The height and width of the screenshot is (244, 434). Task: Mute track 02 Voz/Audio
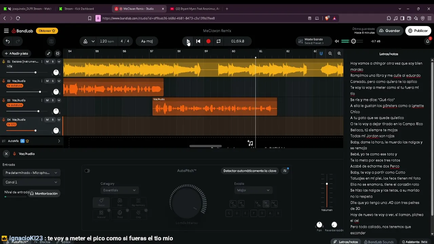pyautogui.click(x=47, y=81)
